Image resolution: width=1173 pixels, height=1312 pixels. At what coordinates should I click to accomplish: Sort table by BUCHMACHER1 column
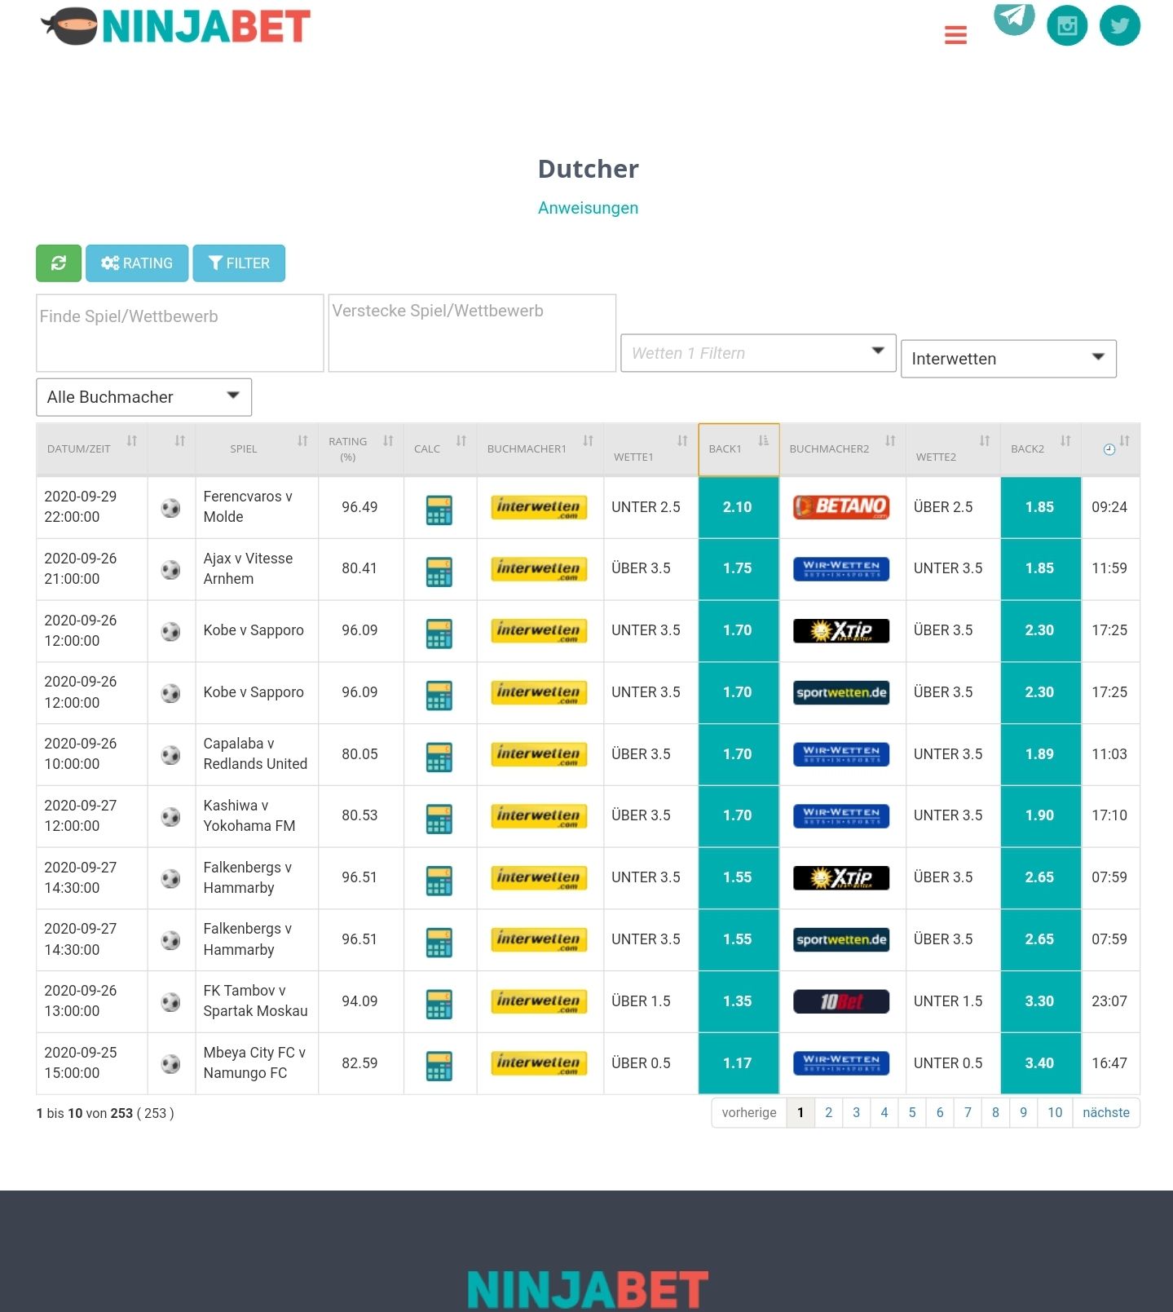coord(540,448)
